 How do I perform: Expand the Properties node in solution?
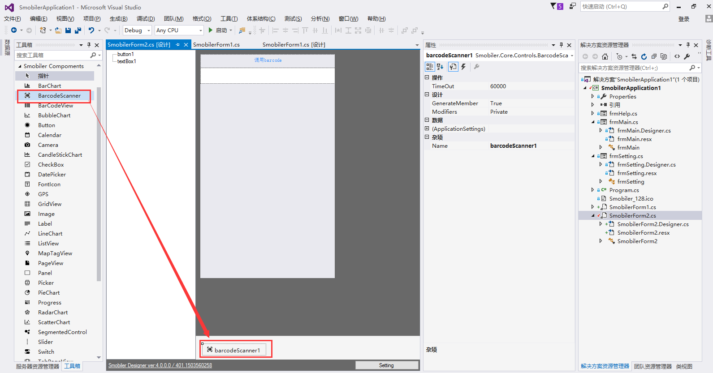click(x=592, y=96)
